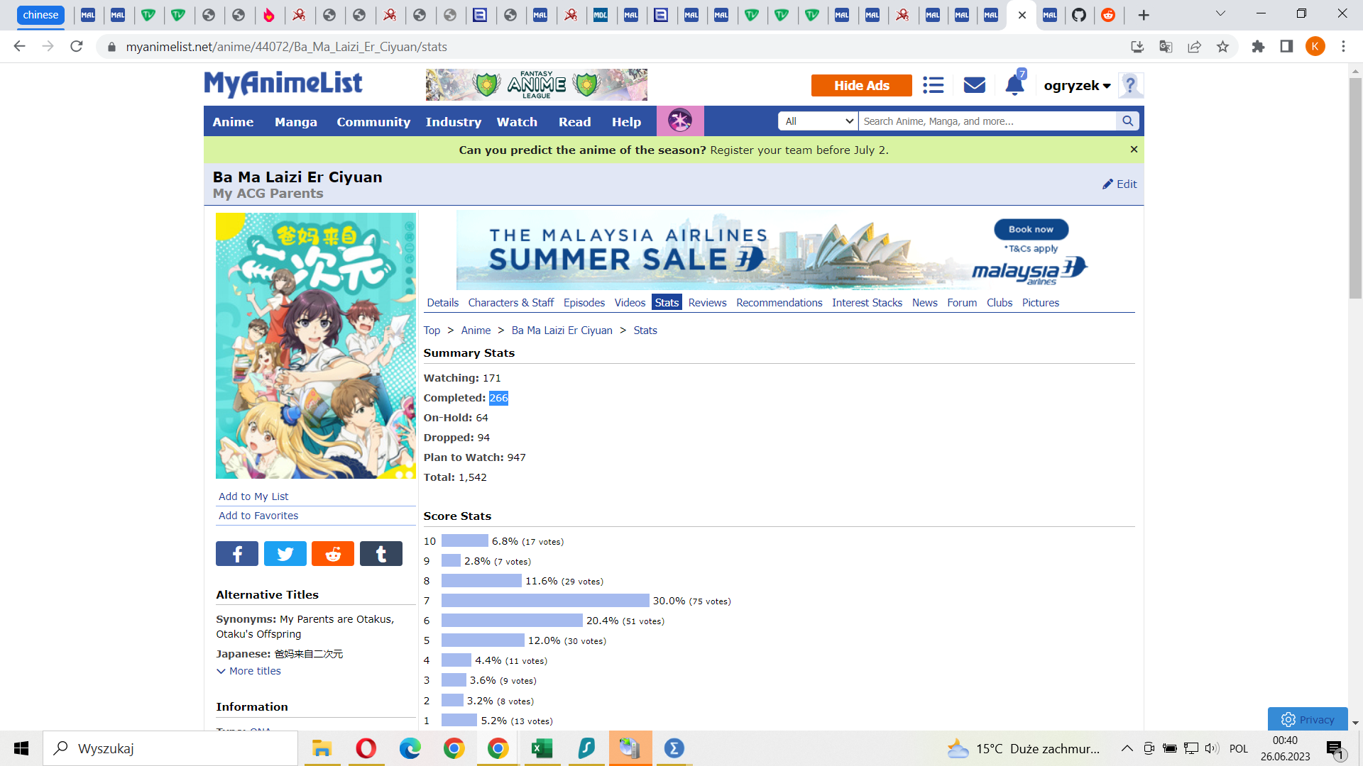Share page via Tumblr icon

[381, 554]
